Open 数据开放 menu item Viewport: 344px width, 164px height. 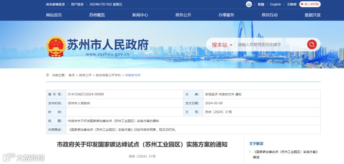[313, 15]
